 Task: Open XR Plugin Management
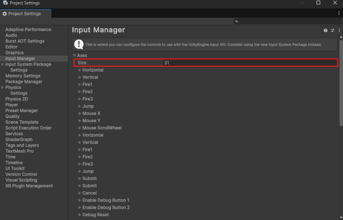29,186
